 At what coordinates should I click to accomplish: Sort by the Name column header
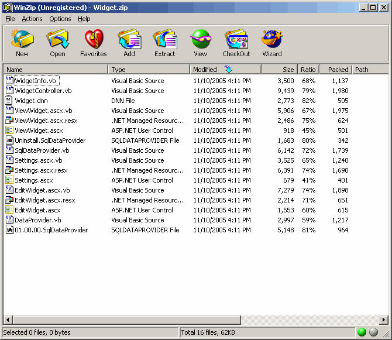[x=56, y=70]
